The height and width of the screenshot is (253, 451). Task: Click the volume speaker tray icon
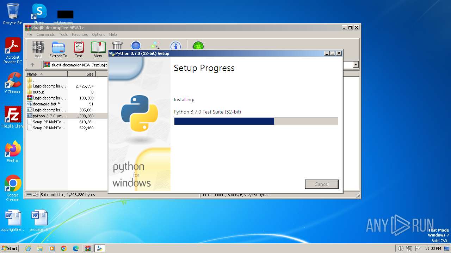coord(400,248)
